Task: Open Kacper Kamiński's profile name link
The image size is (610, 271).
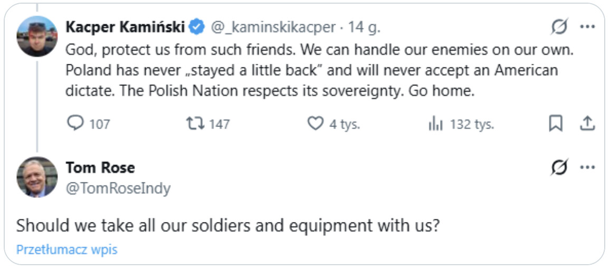Action: point(125,27)
